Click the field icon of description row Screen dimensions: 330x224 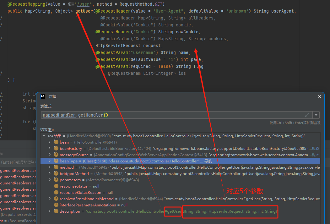pyautogui.click(x=56, y=211)
